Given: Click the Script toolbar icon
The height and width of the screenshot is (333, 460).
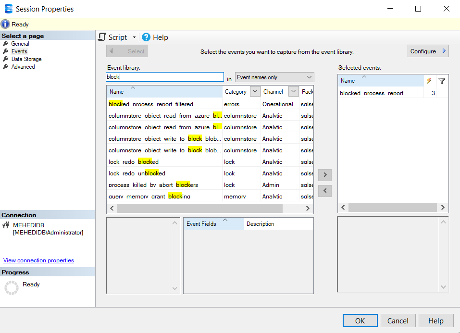Looking at the screenshot, I should point(102,37).
